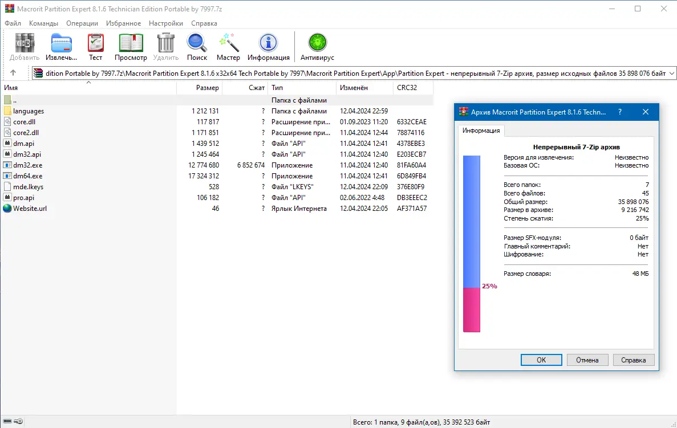Click the Извлечь (Extract) toolbar icon
The height and width of the screenshot is (428, 677).
pos(61,43)
